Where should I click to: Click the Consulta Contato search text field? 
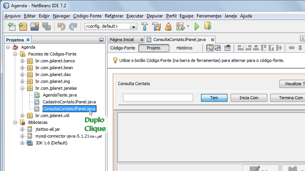click(x=158, y=98)
